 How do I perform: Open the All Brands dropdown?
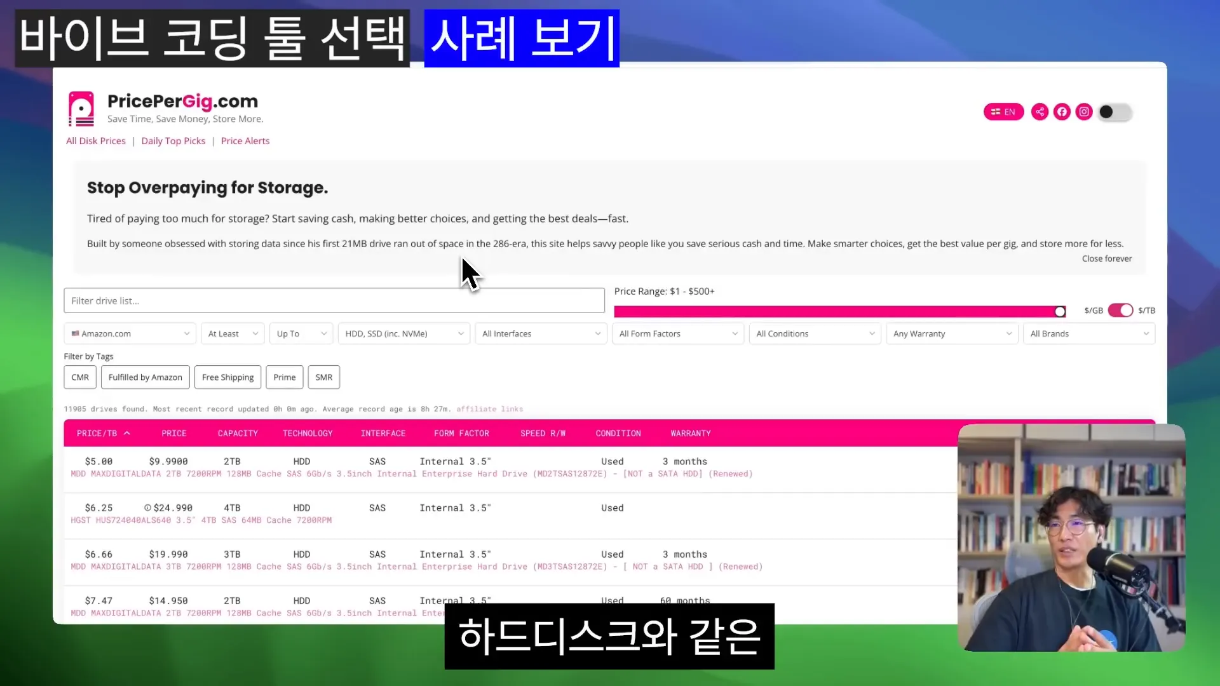click(1089, 333)
